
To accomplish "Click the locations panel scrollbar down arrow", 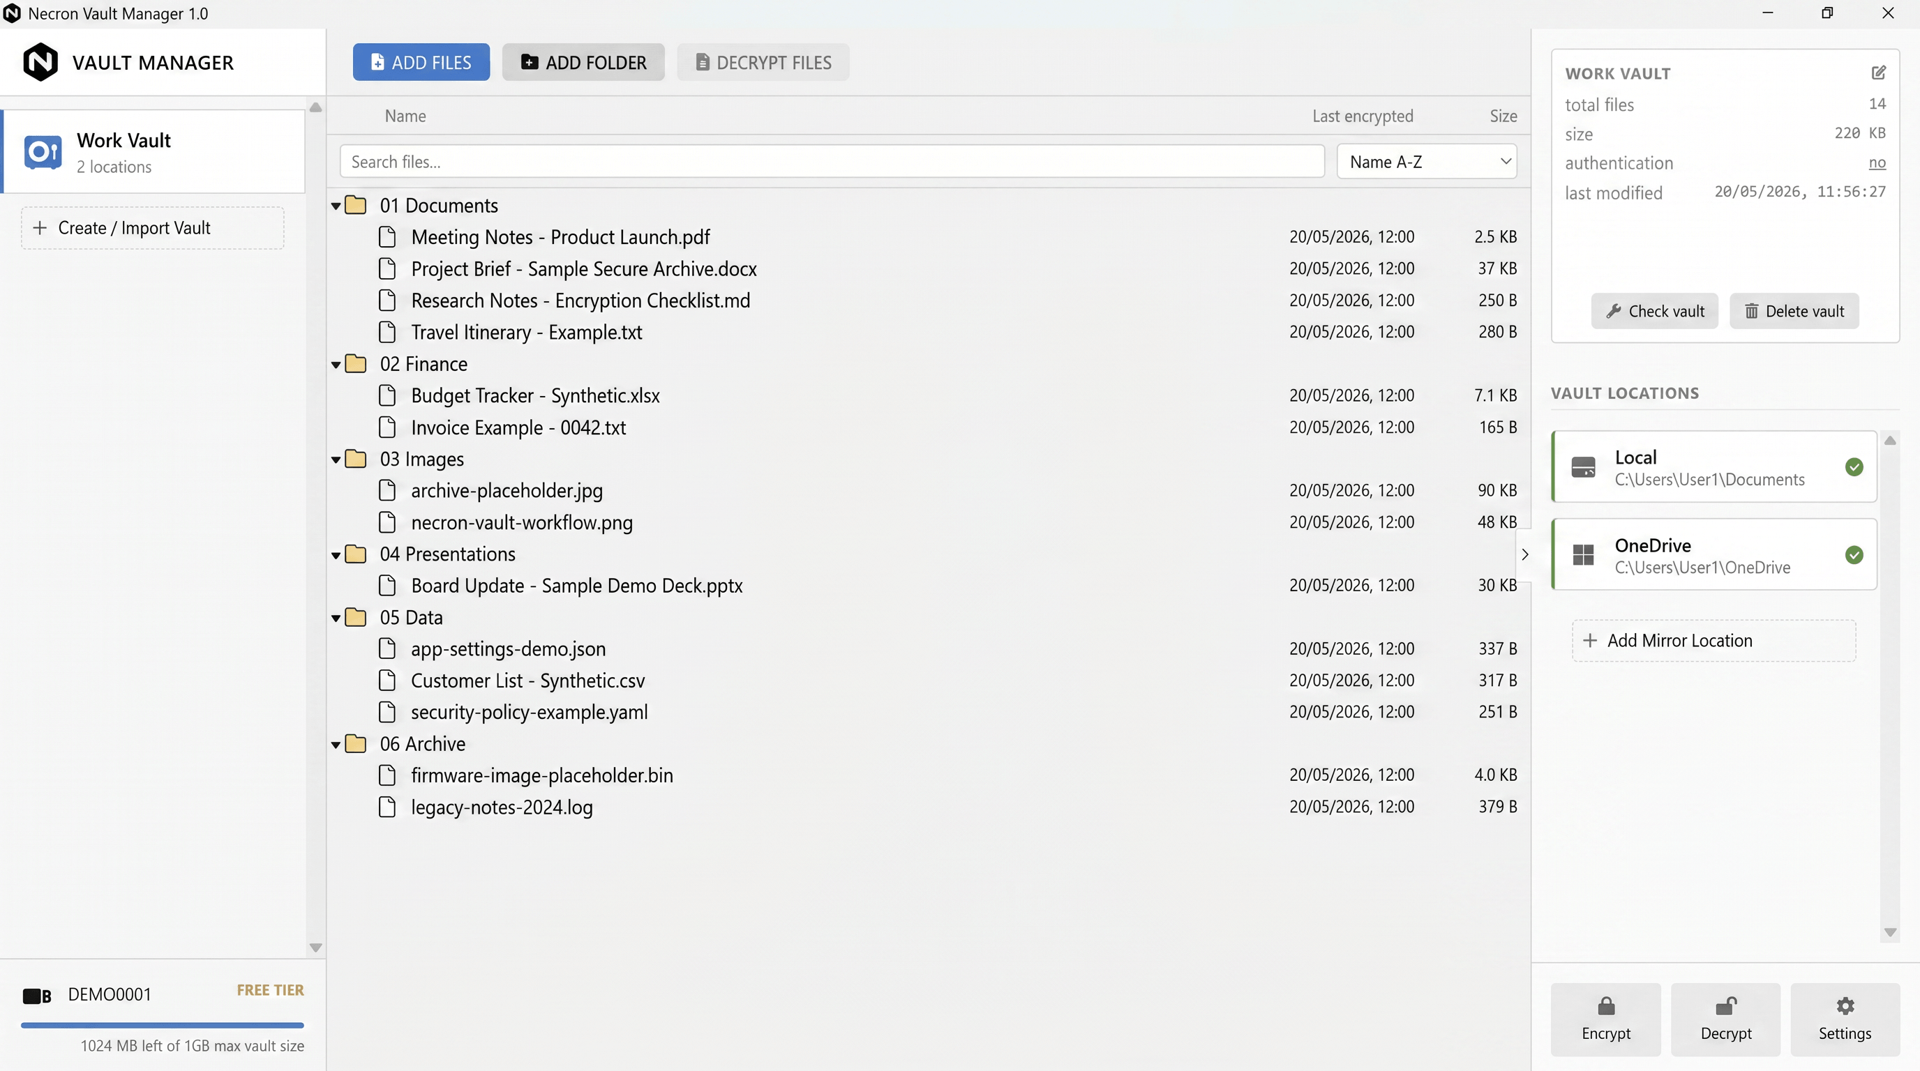I will pos(1889,932).
